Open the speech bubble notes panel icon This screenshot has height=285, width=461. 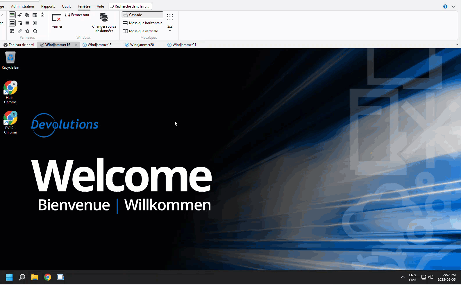(x=12, y=31)
